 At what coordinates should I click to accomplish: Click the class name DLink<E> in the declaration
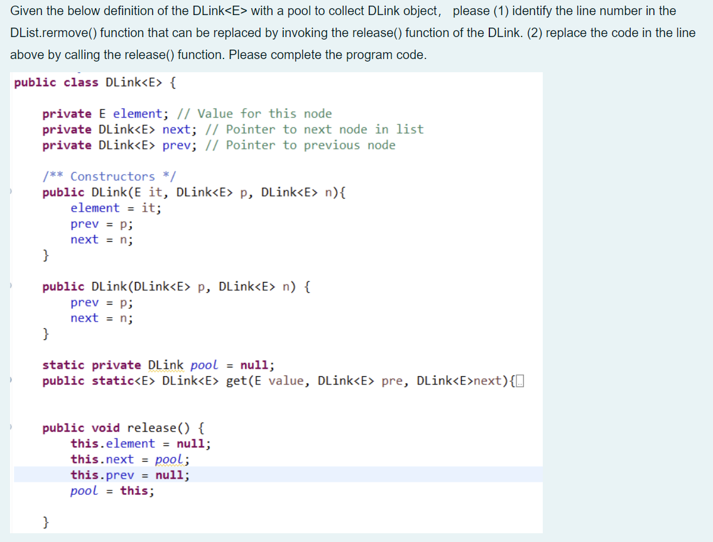[133, 82]
